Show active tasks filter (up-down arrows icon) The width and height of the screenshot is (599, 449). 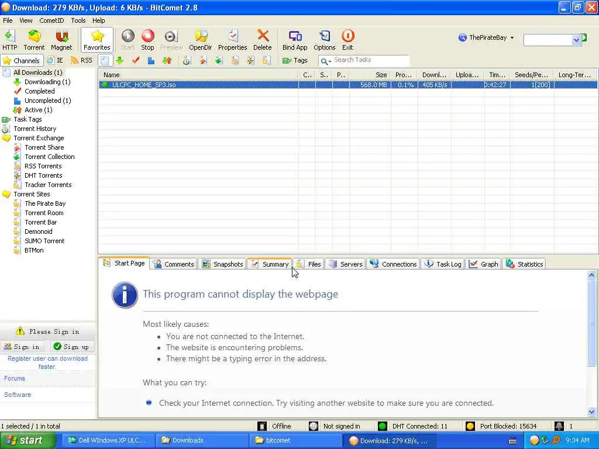tap(167, 60)
